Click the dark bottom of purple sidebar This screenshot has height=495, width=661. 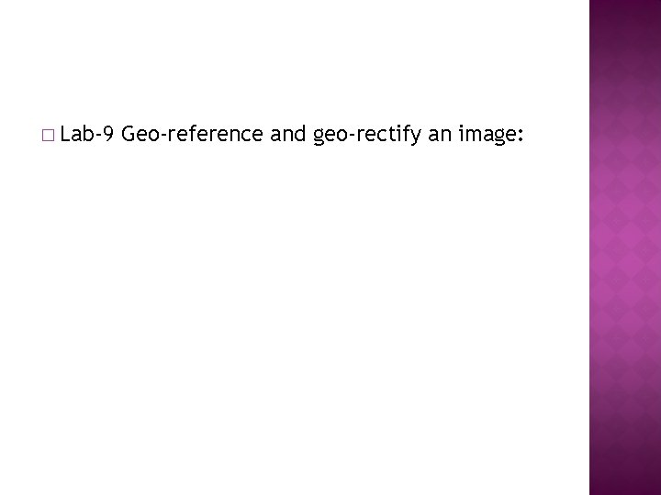(624, 477)
